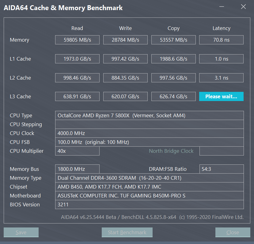Click the CPU Clock label
Viewport: 254px width, 244px height.
pos(22,133)
